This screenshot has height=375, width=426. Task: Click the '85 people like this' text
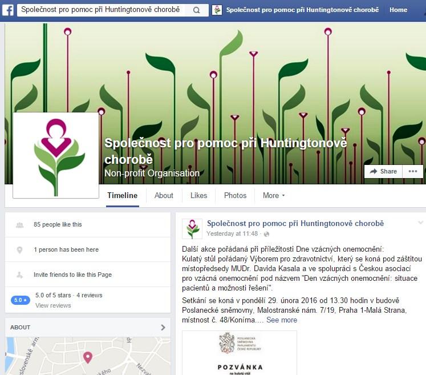tap(58, 225)
